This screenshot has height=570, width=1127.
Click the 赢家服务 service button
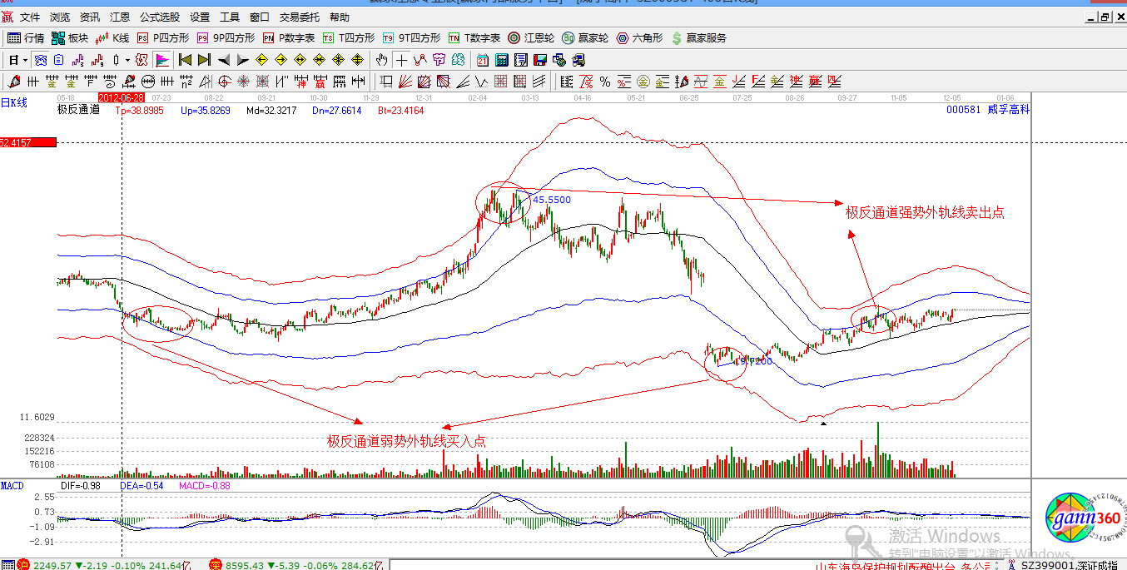[x=699, y=38]
